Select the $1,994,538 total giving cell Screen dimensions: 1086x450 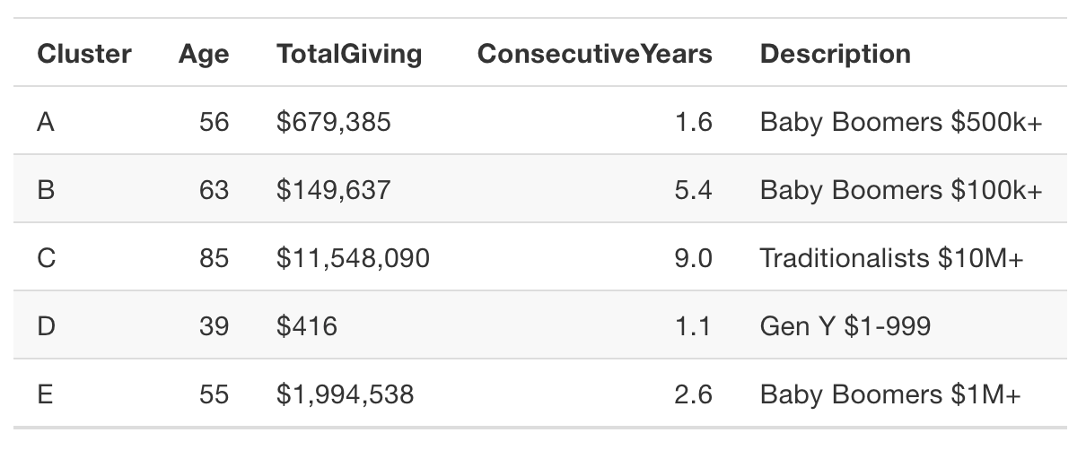point(346,394)
